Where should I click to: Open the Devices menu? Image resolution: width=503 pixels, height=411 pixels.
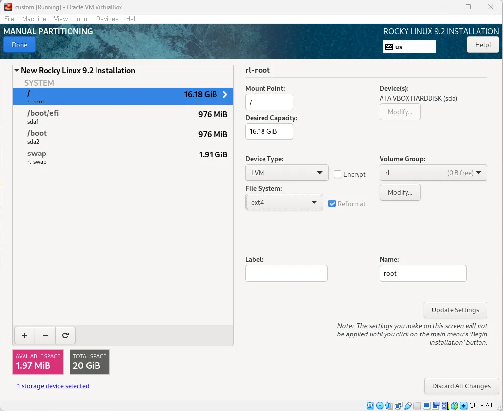point(107,19)
